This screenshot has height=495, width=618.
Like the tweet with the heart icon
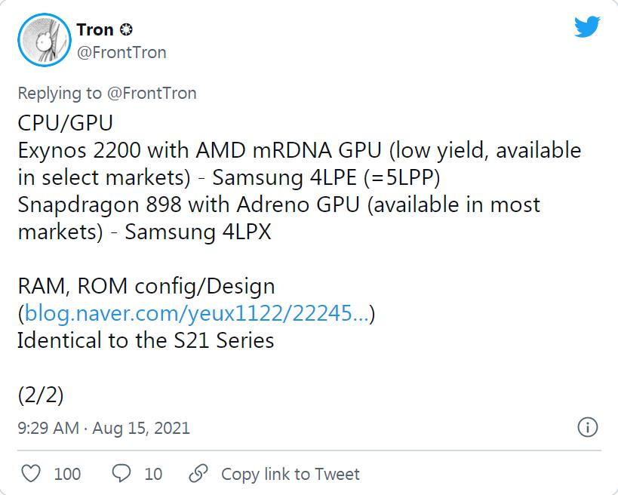click(x=30, y=474)
